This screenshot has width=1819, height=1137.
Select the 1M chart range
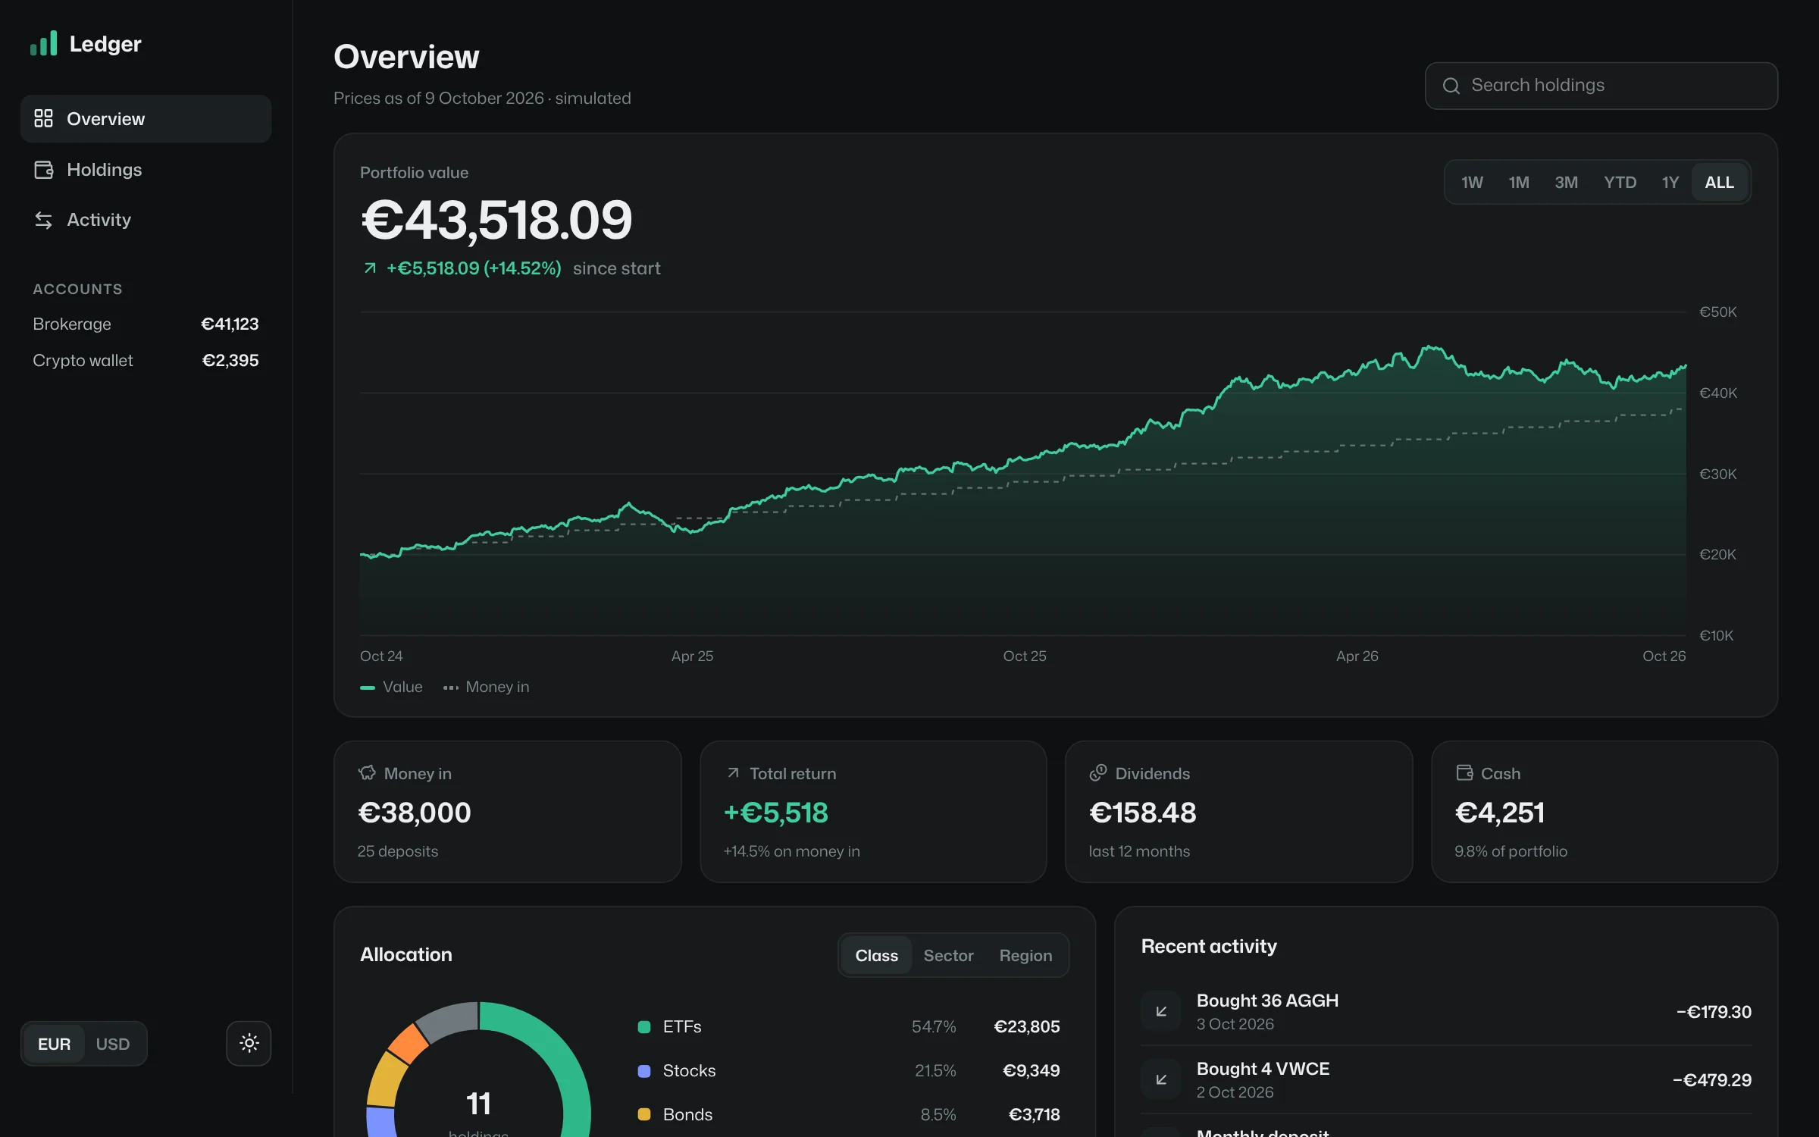click(1519, 182)
